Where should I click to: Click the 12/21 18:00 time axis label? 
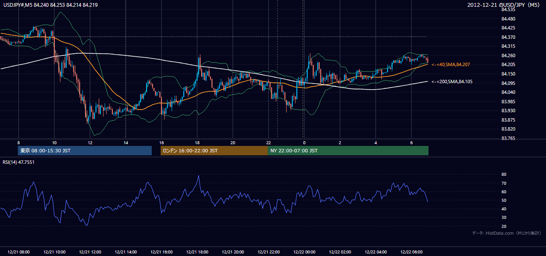(197, 252)
